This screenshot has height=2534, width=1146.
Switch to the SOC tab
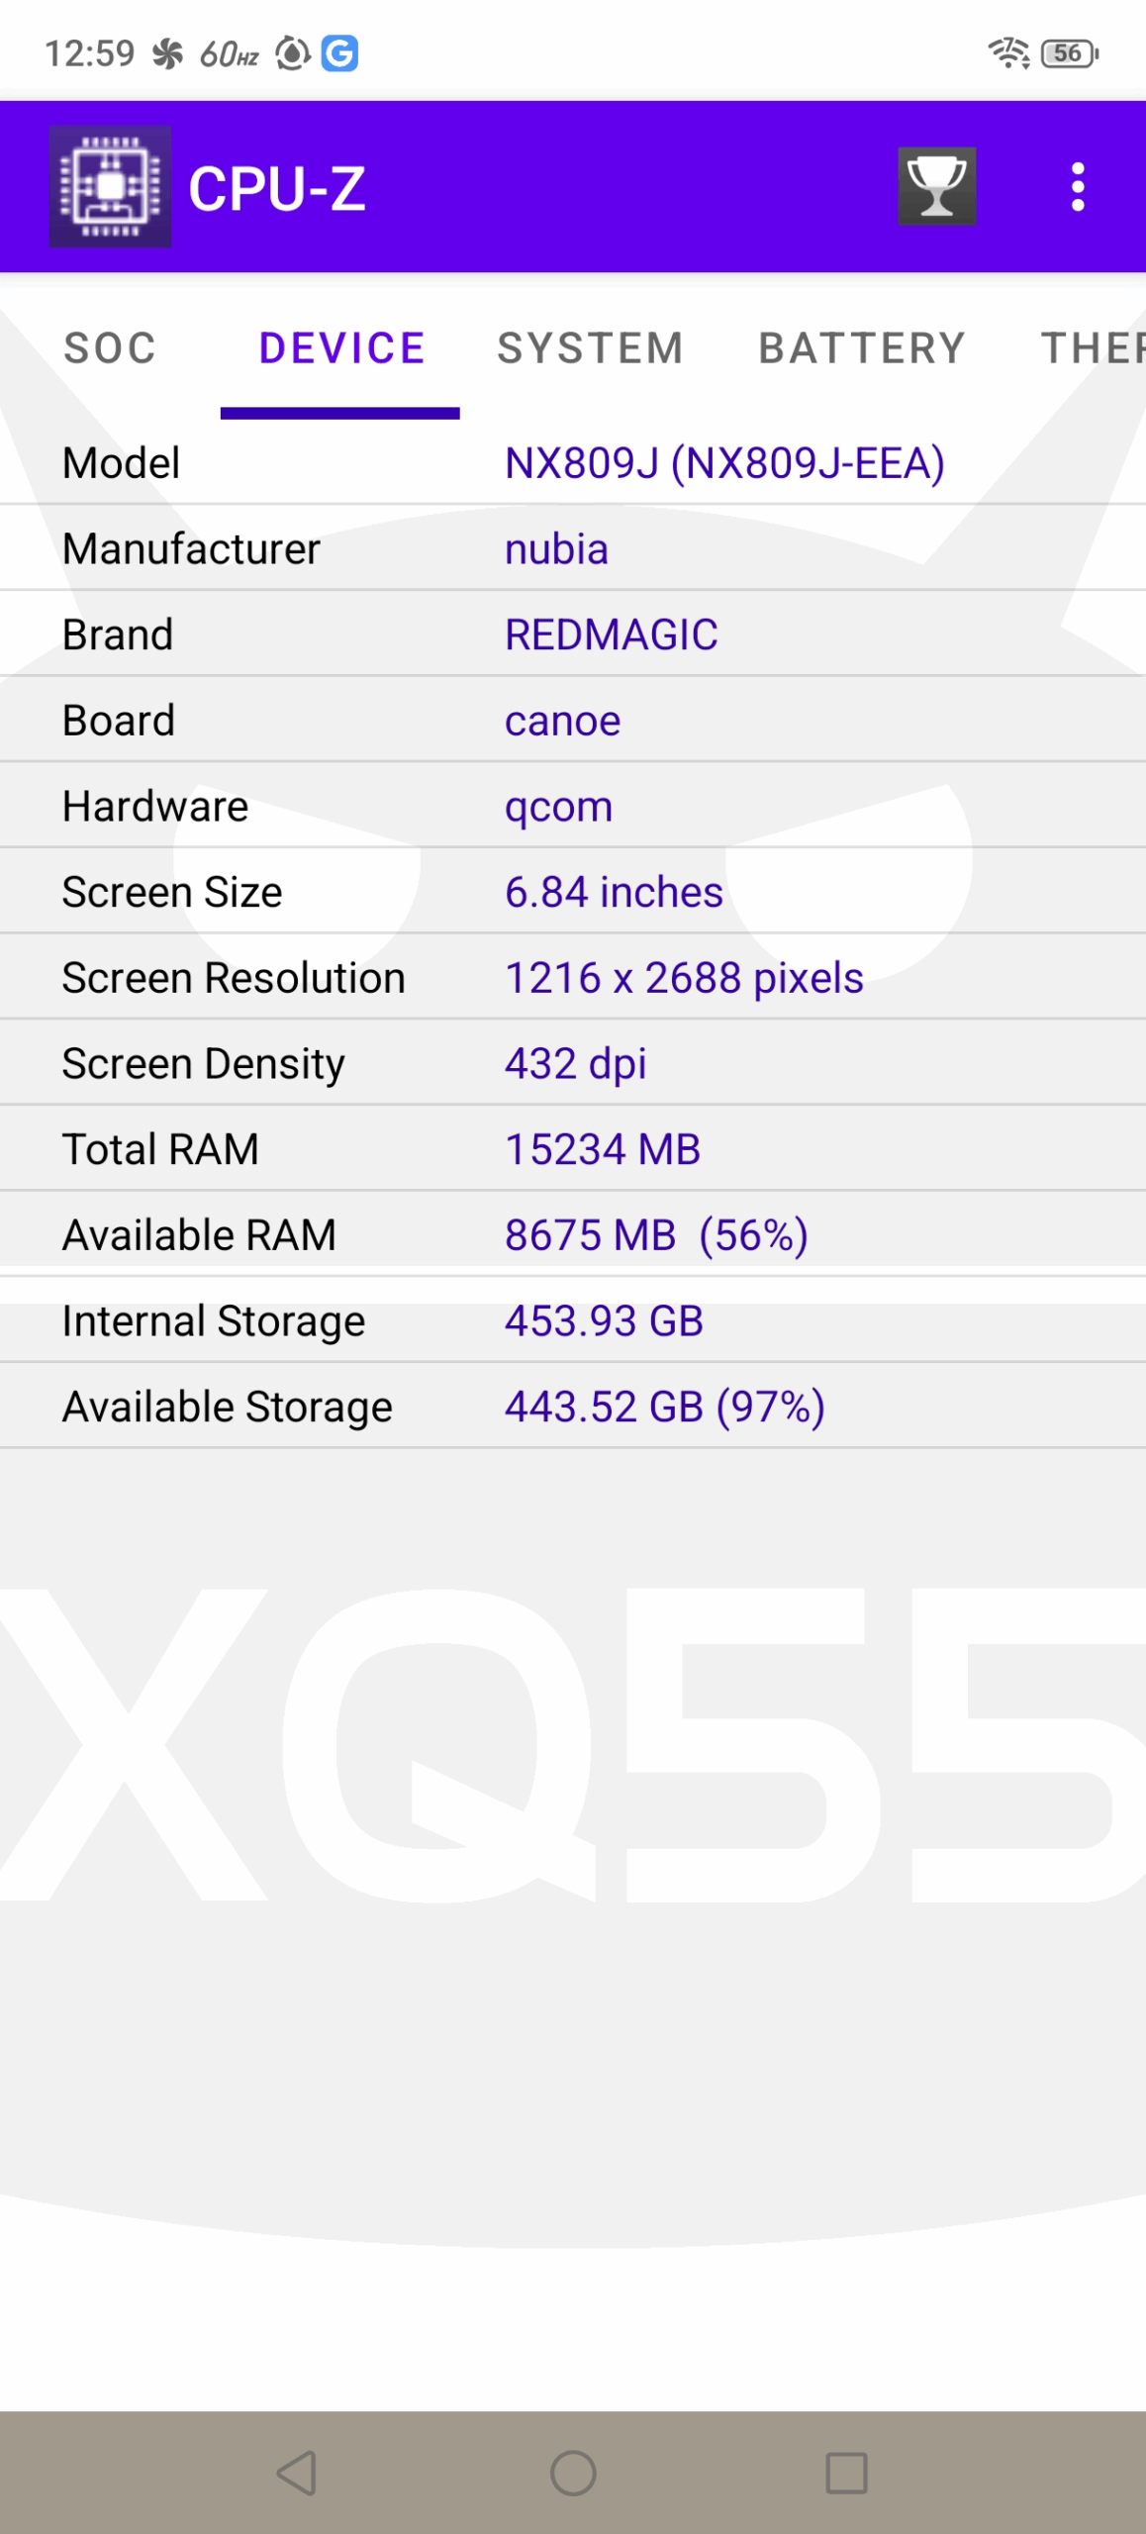pyautogui.click(x=110, y=348)
